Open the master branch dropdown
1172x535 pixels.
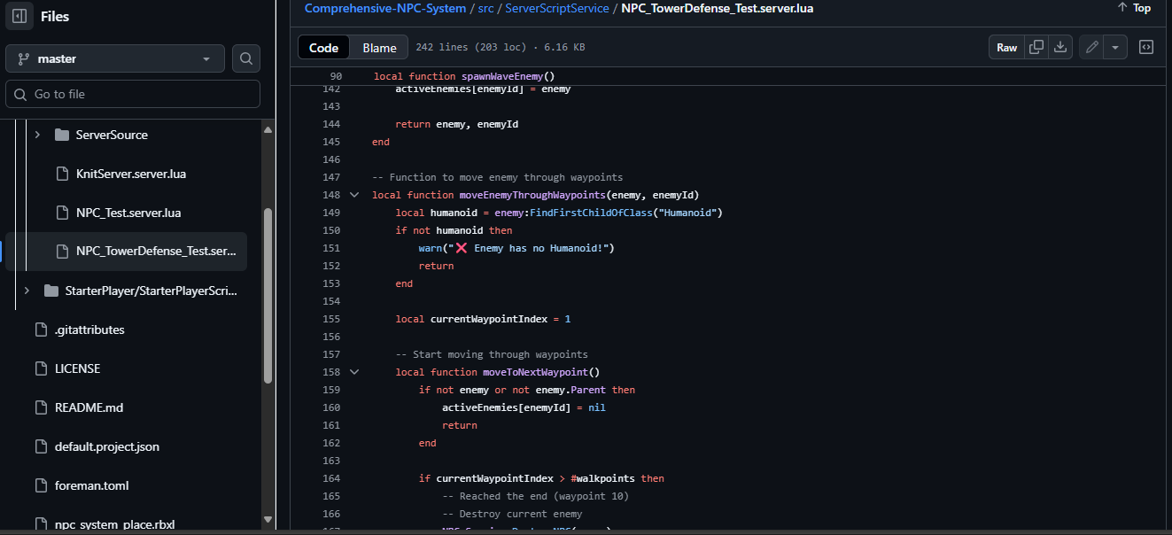(x=114, y=58)
